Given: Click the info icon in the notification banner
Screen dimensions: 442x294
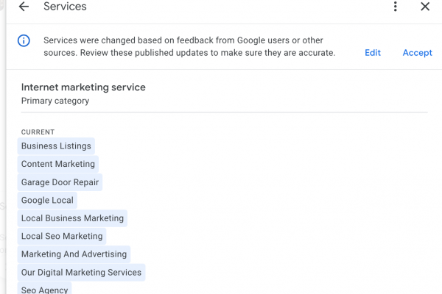Looking at the screenshot, I should [24, 40].
